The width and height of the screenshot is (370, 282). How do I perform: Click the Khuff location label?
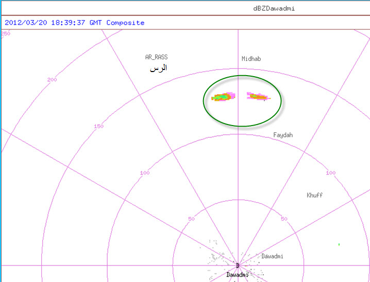point(314,195)
